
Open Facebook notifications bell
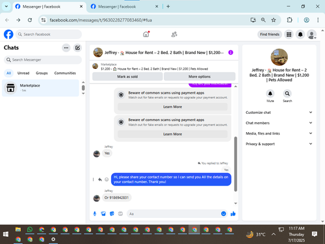300,34
